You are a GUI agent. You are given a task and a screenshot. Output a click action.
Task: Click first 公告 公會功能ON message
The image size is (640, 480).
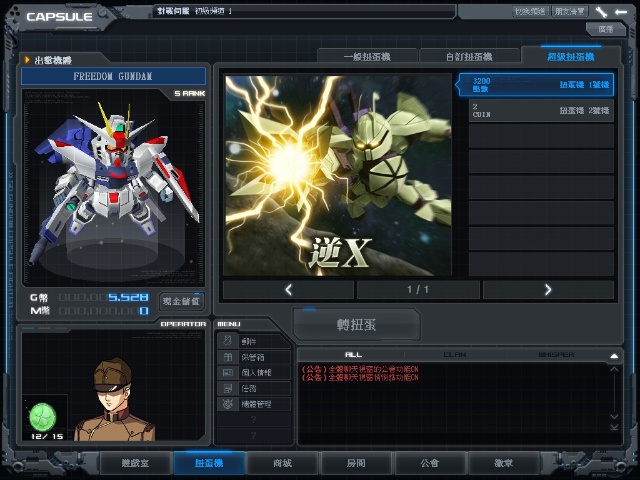[360, 369]
